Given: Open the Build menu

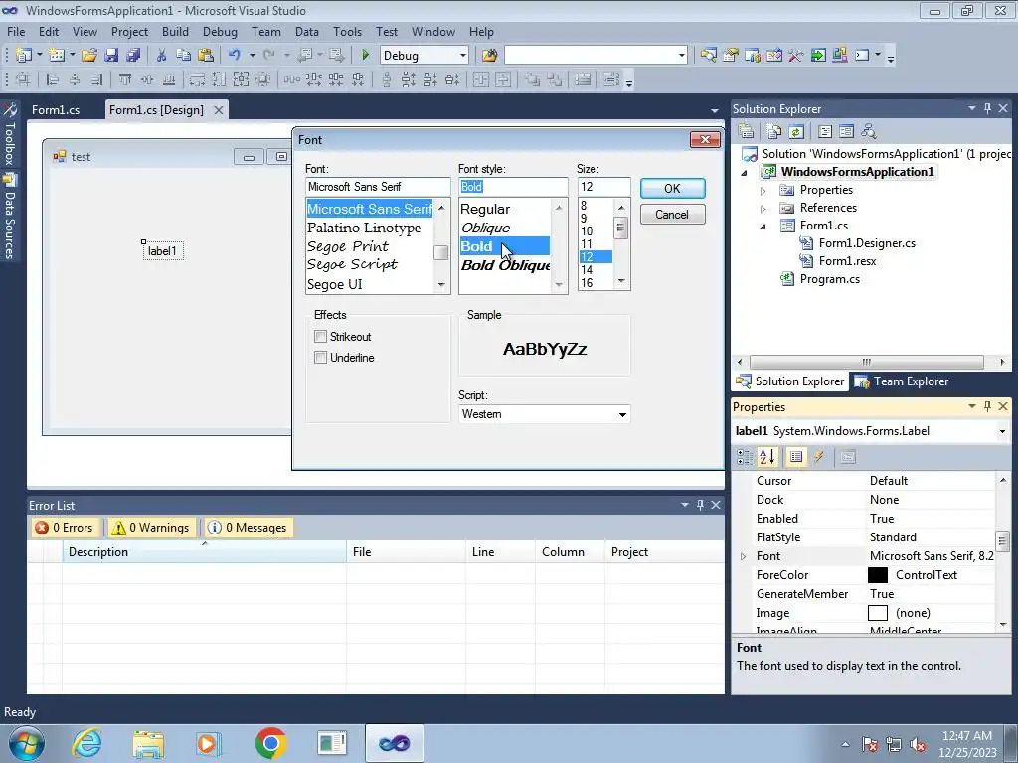Looking at the screenshot, I should [x=175, y=31].
